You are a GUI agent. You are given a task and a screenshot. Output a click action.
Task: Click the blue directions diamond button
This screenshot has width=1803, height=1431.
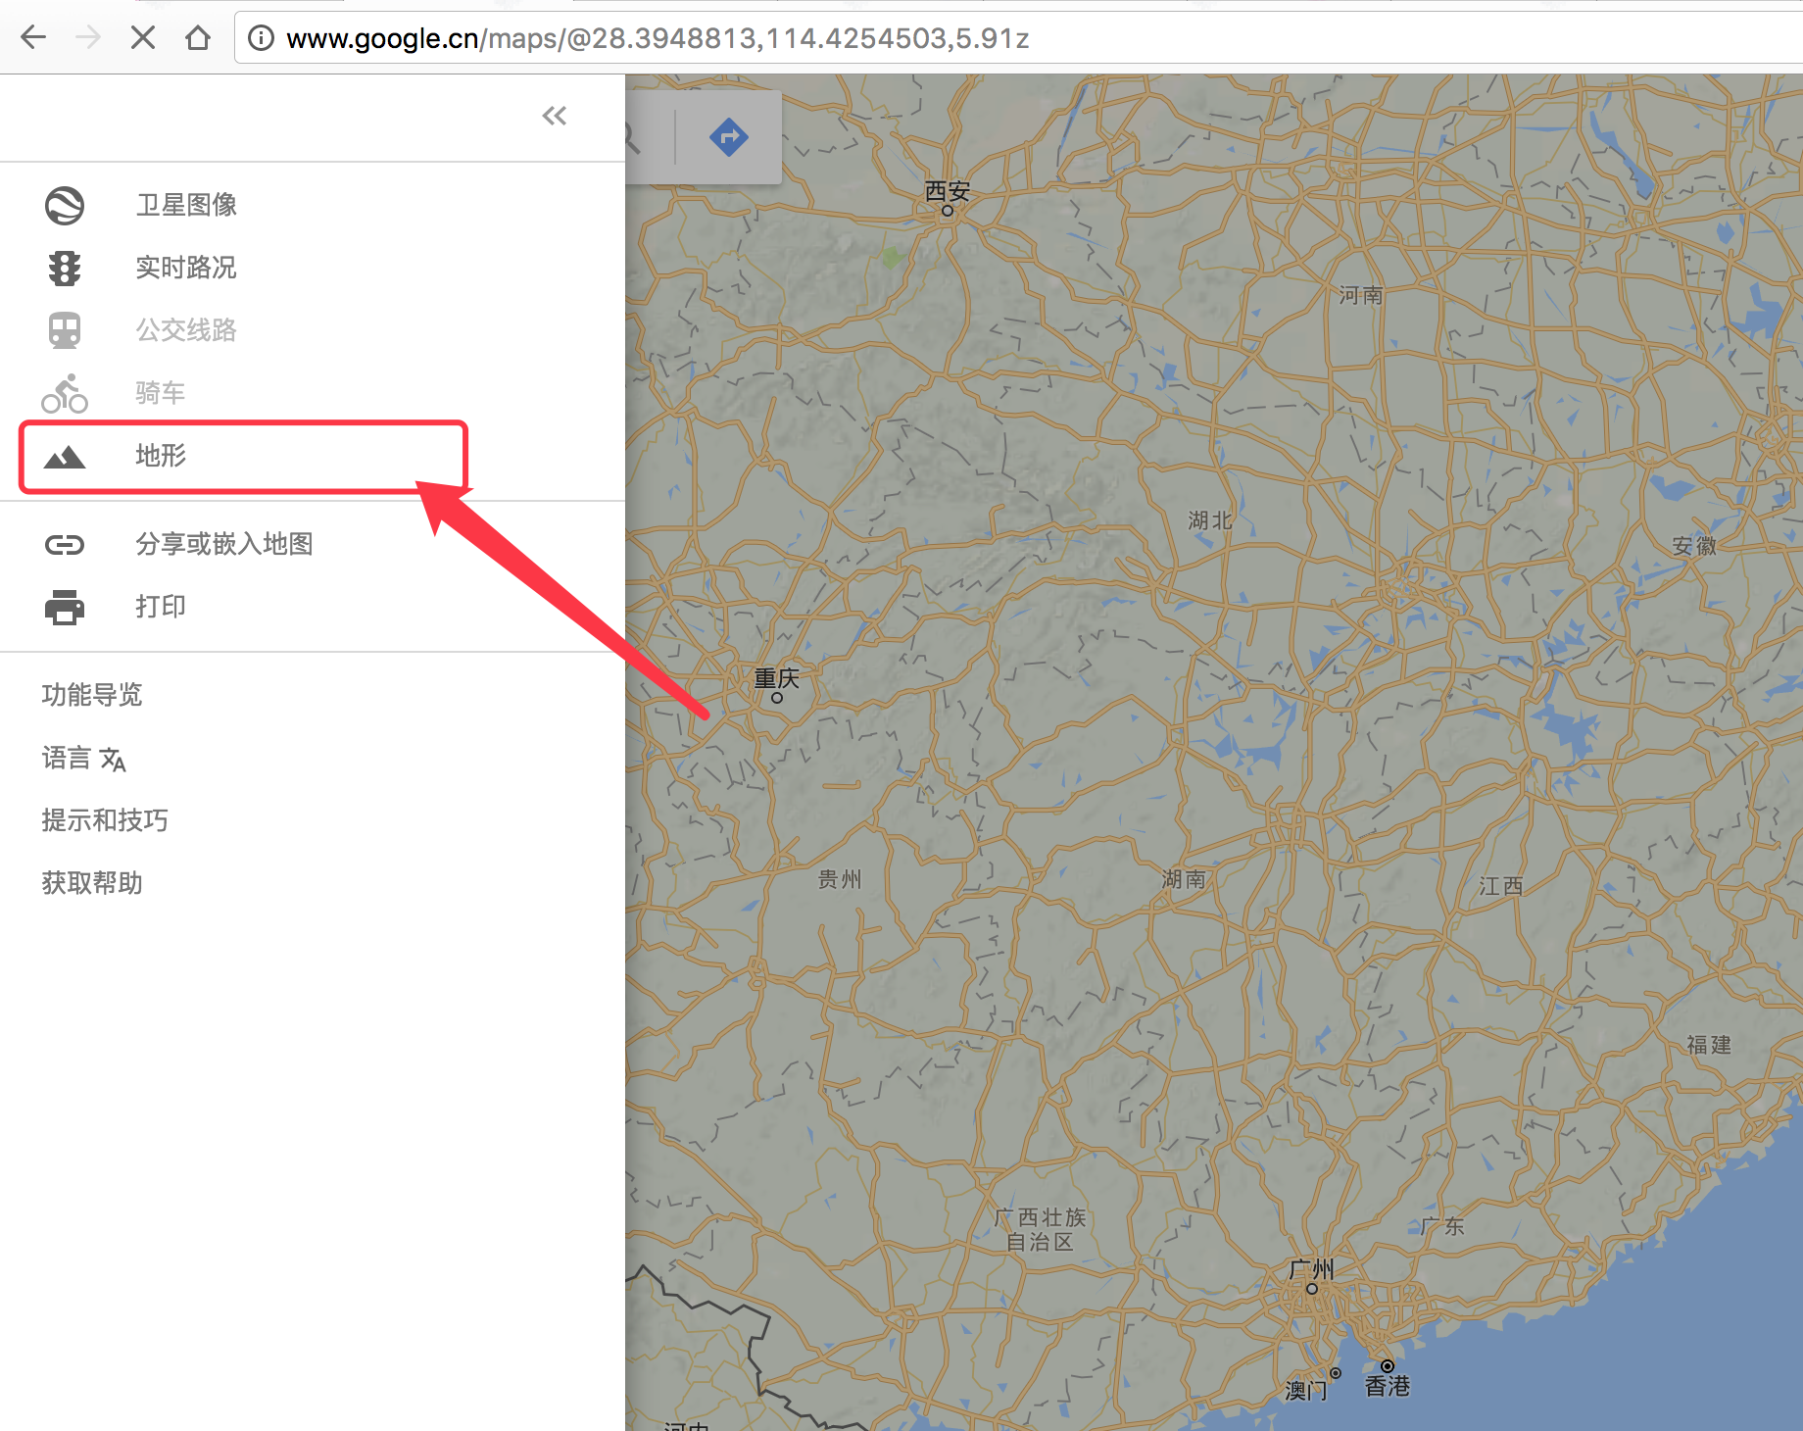pyautogui.click(x=728, y=137)
